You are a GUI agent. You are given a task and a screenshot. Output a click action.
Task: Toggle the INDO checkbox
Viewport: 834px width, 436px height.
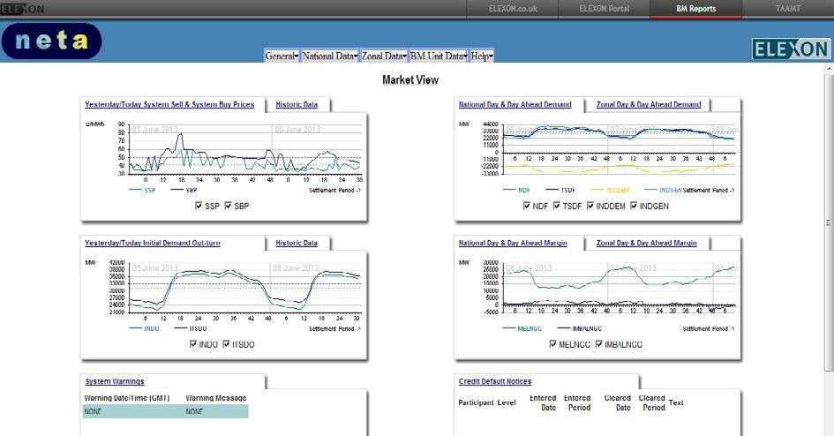(193, 344)
